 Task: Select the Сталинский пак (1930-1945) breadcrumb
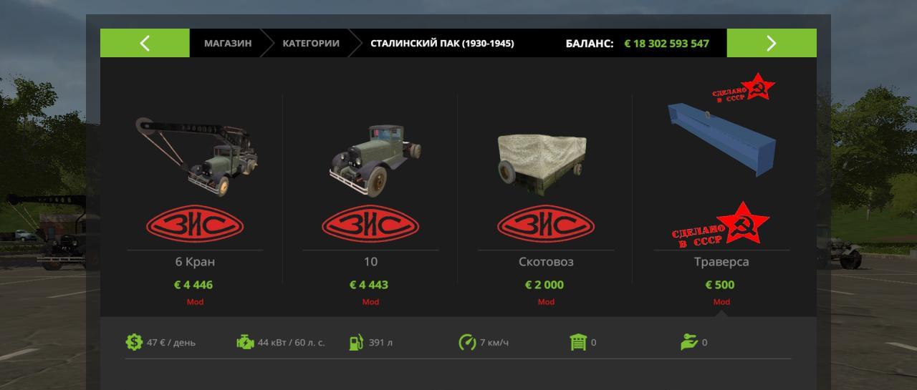coord(442,43)
